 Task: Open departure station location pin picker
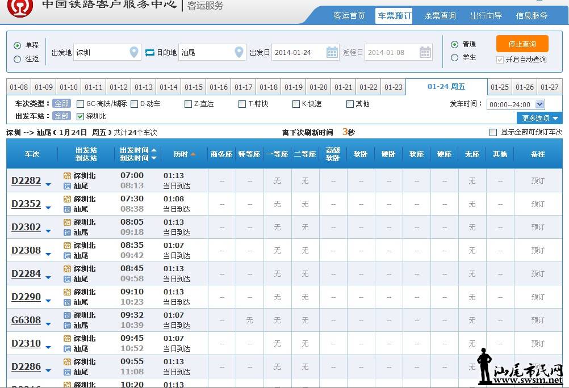coord(134,52)
